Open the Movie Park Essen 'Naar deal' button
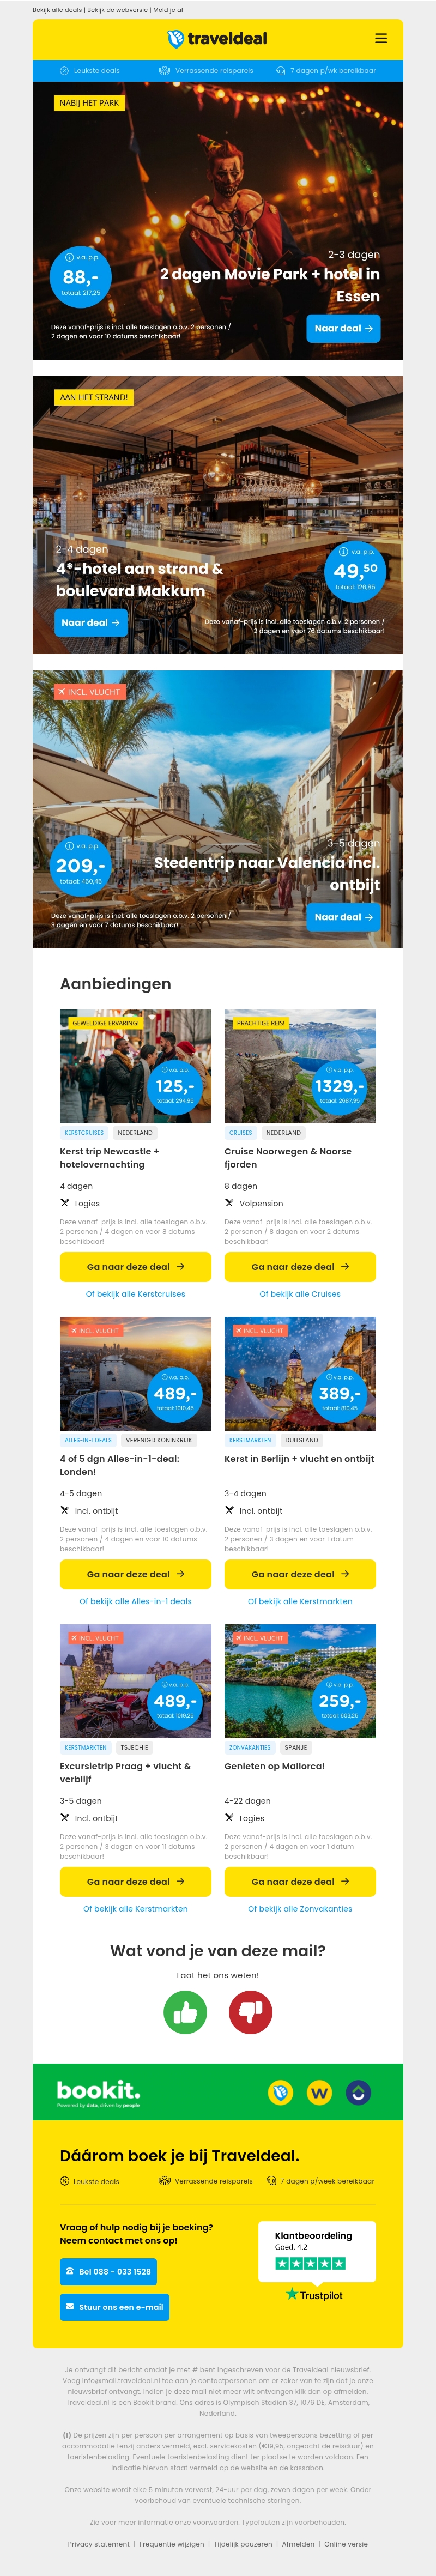This screenshot has height=2576, width=436. point(343,328)
